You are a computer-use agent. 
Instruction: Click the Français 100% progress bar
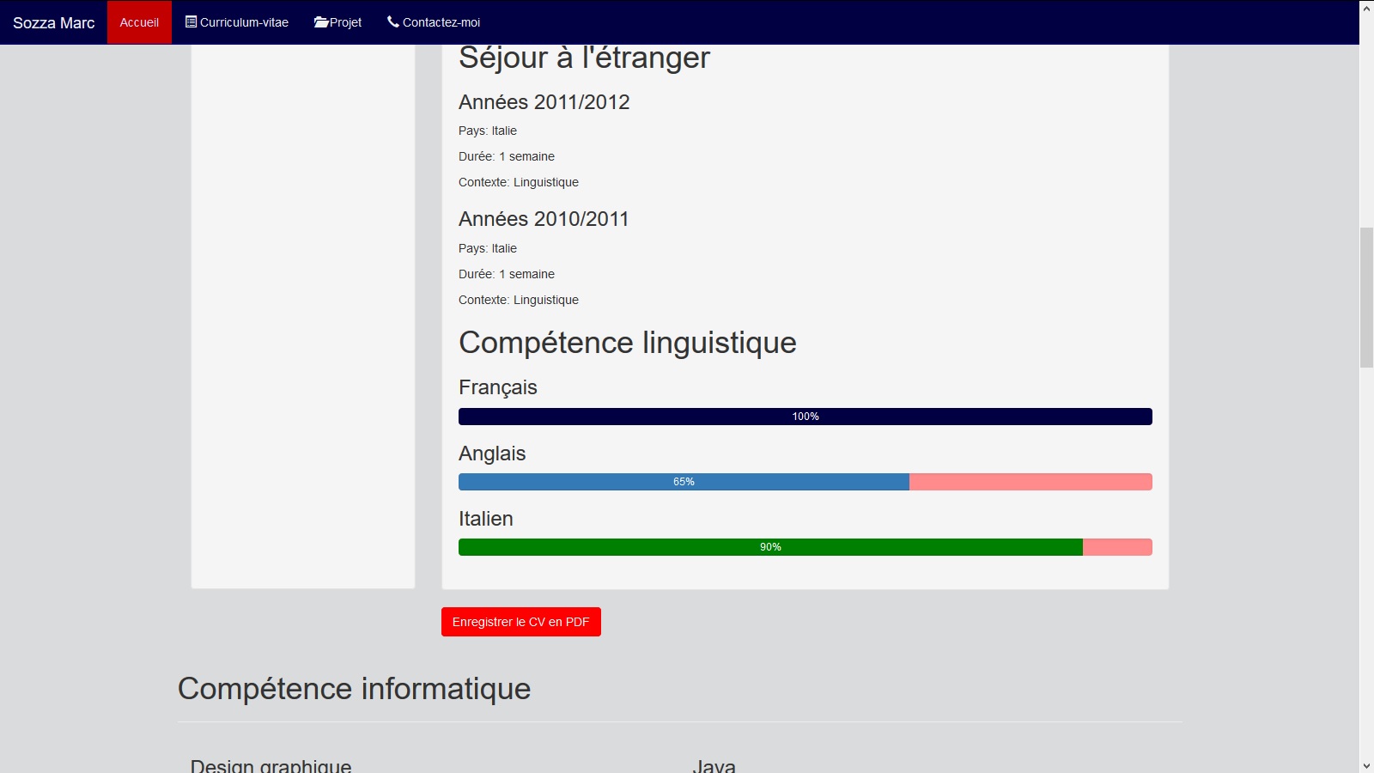(x=805, y=417)
